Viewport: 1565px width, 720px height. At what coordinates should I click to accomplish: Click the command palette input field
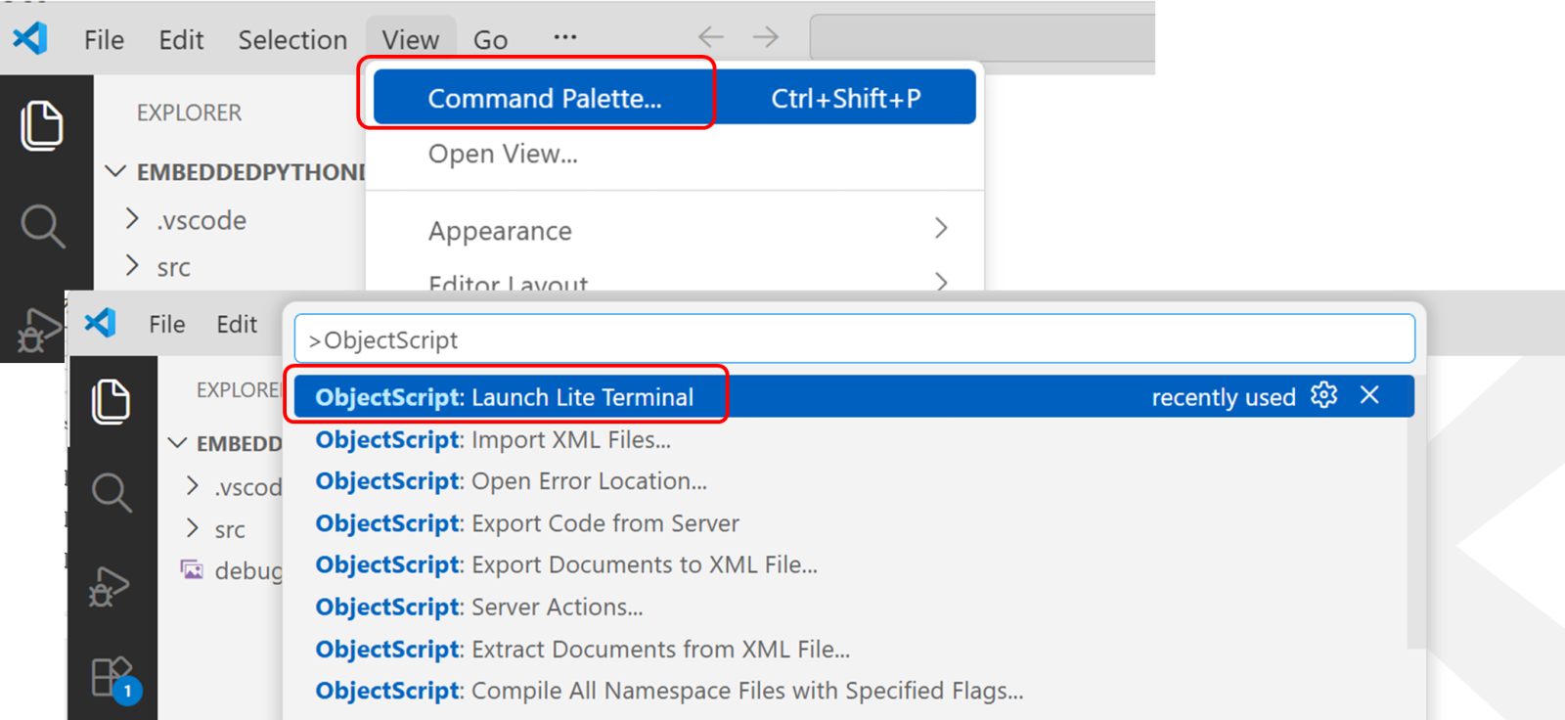[x=854, y=339]
